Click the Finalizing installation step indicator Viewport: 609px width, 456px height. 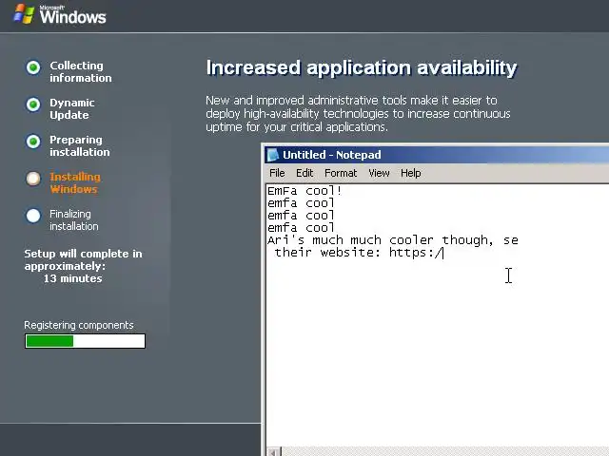[x=33, y=216]
